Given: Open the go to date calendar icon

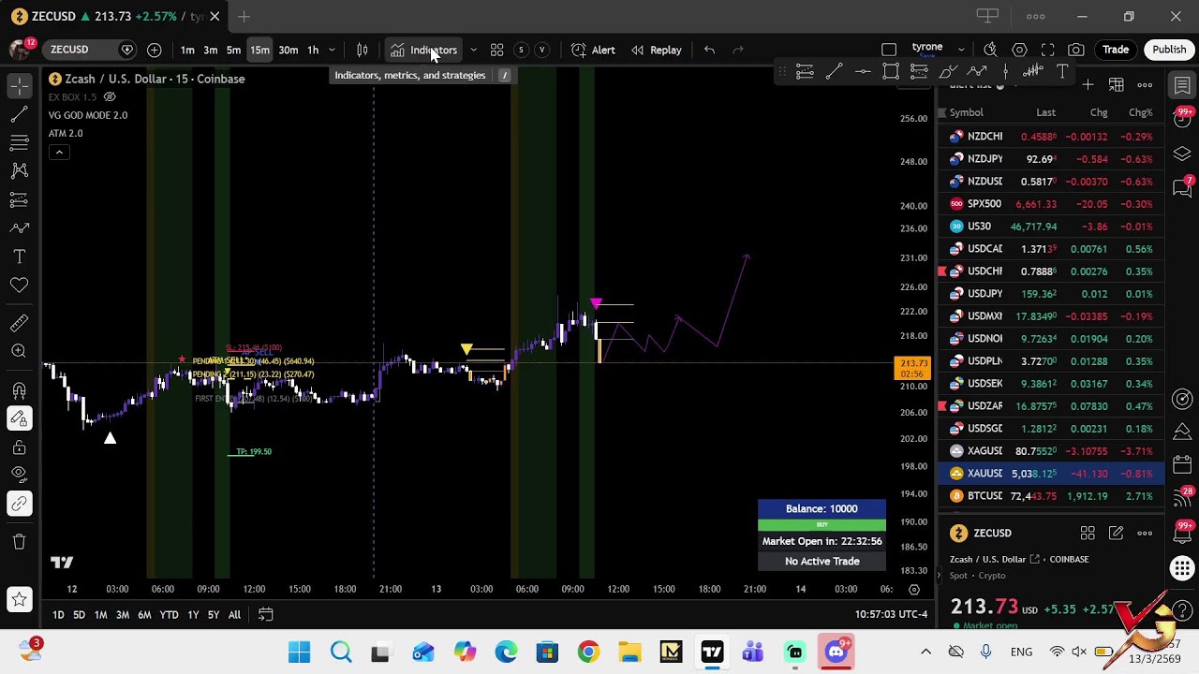Looking at the screenshot, I should pos(266,615).
